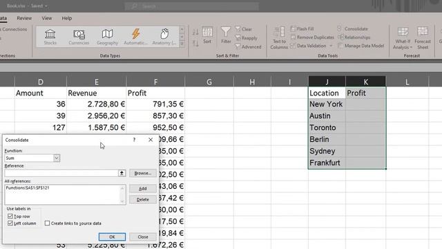Click the Data ribbon tab
The image size is (442, 249).
click(x=3, y=18)
